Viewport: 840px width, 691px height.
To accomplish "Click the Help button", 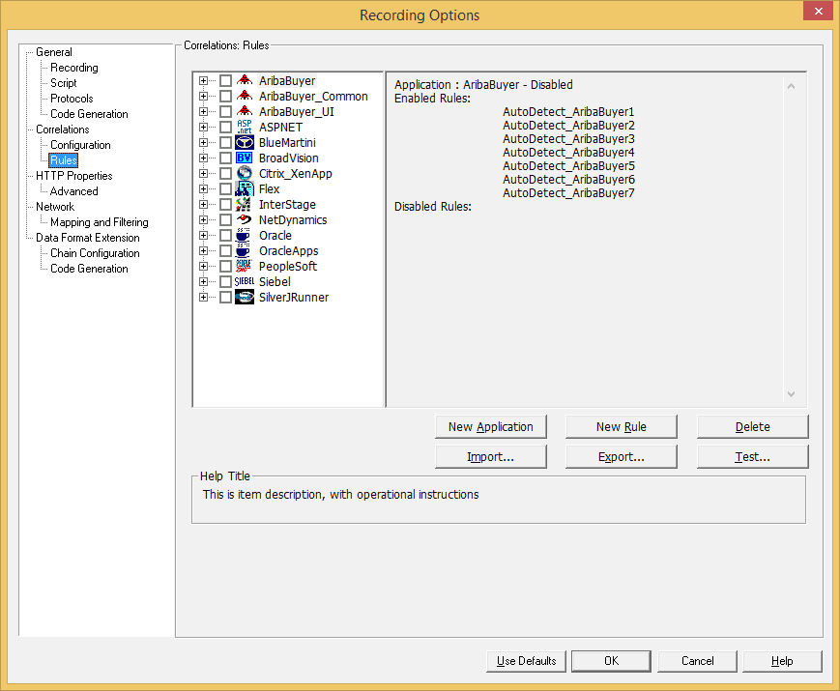I will (782, 661).
